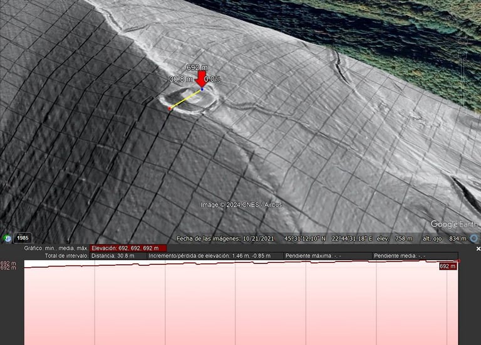
Task: Click the latitude 45°31'12.10" N readout
Action: tap(304, 238)
